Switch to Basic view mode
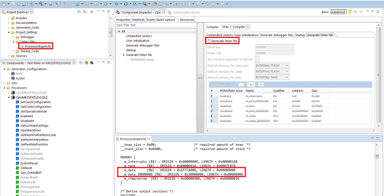 click(325, 12)
